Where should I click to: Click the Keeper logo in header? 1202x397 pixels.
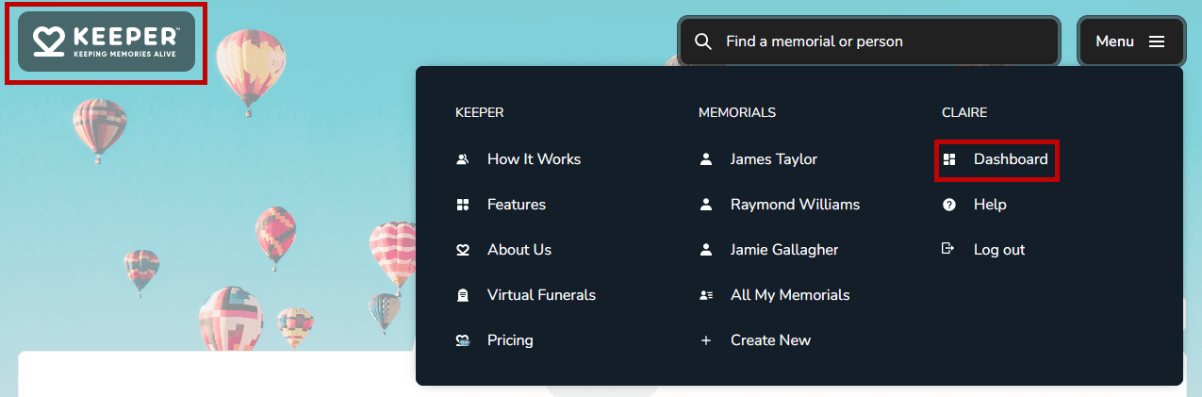107,41
